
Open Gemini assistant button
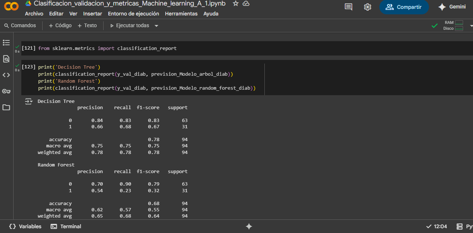click(452, 7)
